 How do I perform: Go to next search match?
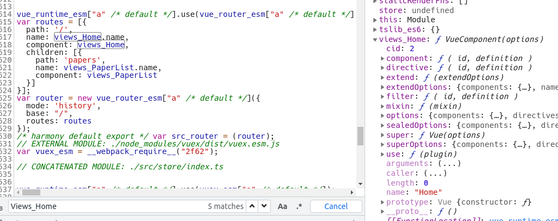coord(264,206)
